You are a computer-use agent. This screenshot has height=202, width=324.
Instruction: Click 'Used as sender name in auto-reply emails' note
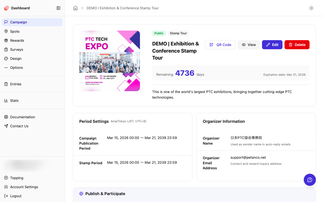260,144
